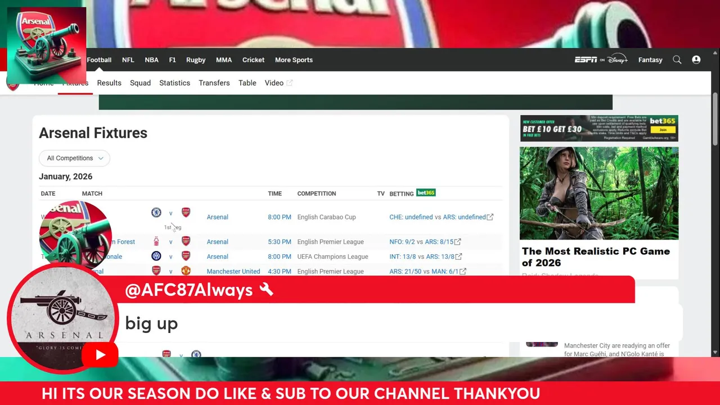Select the F1 menu item
The width and height of the screenshot is (720, 405).
click(x=172, y=60)
